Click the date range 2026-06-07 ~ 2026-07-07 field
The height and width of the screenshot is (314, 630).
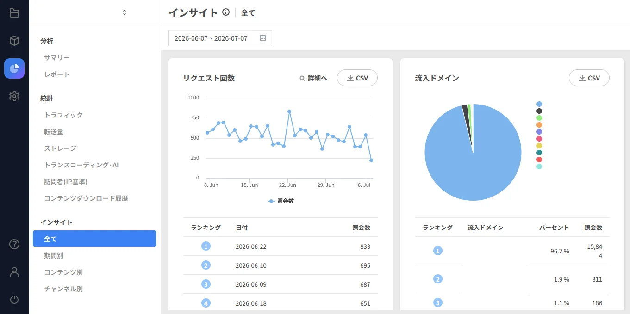[220, 38]
